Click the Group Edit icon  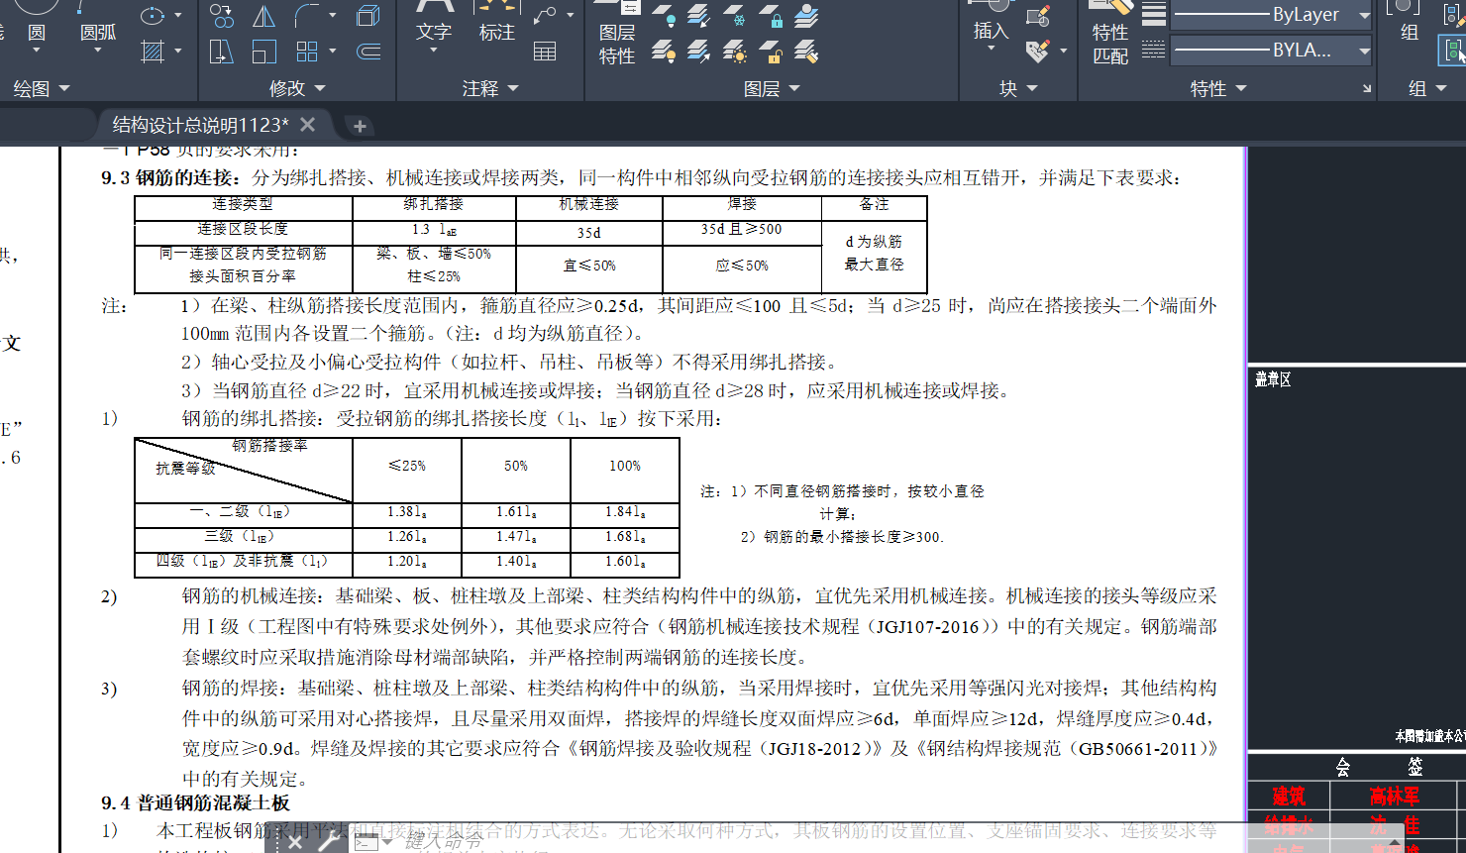click(x=1453, y=15)
